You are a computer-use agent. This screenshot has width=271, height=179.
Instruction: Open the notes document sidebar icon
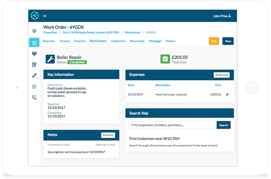pos(34,65)
